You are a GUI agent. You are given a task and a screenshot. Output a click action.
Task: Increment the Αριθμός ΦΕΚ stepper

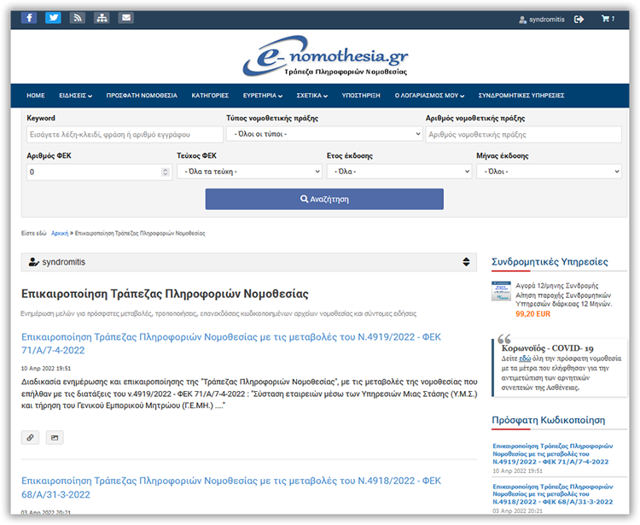tap(166, 169)
